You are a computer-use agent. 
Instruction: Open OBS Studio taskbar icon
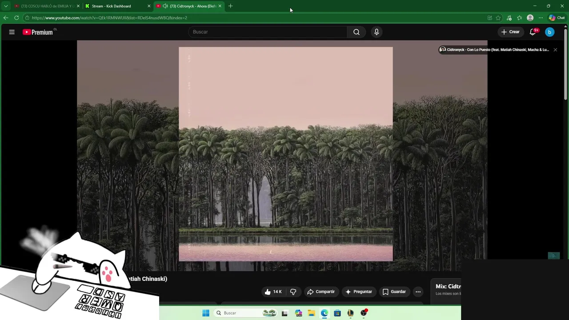click(x=364, y=313)
